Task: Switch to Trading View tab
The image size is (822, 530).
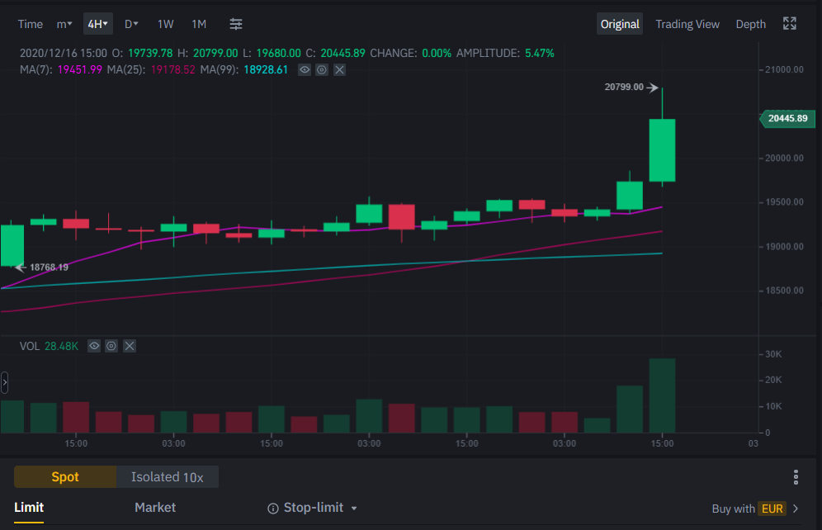Action: (687, 24)
